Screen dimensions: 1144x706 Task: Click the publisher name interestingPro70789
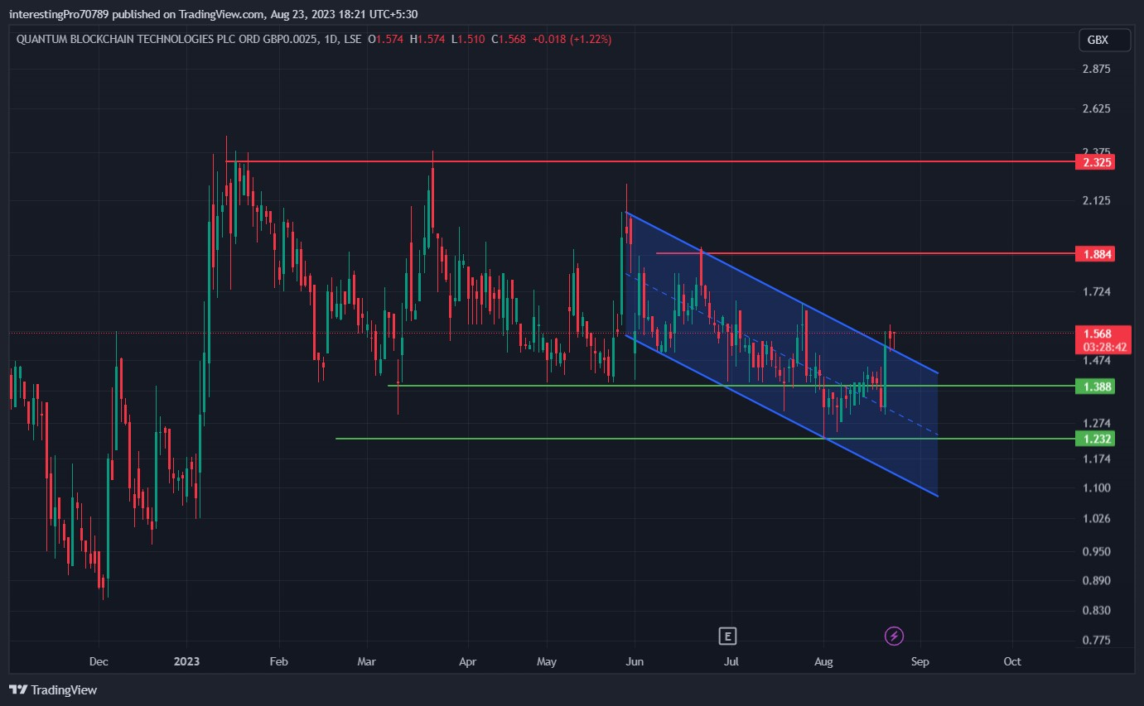tap(60, 14)
